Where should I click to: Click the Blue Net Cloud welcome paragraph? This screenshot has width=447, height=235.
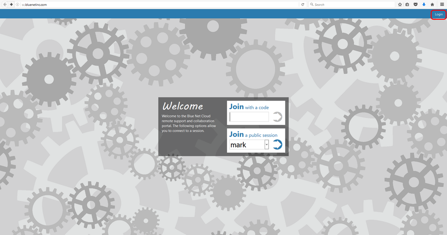(x=189, y=123)
